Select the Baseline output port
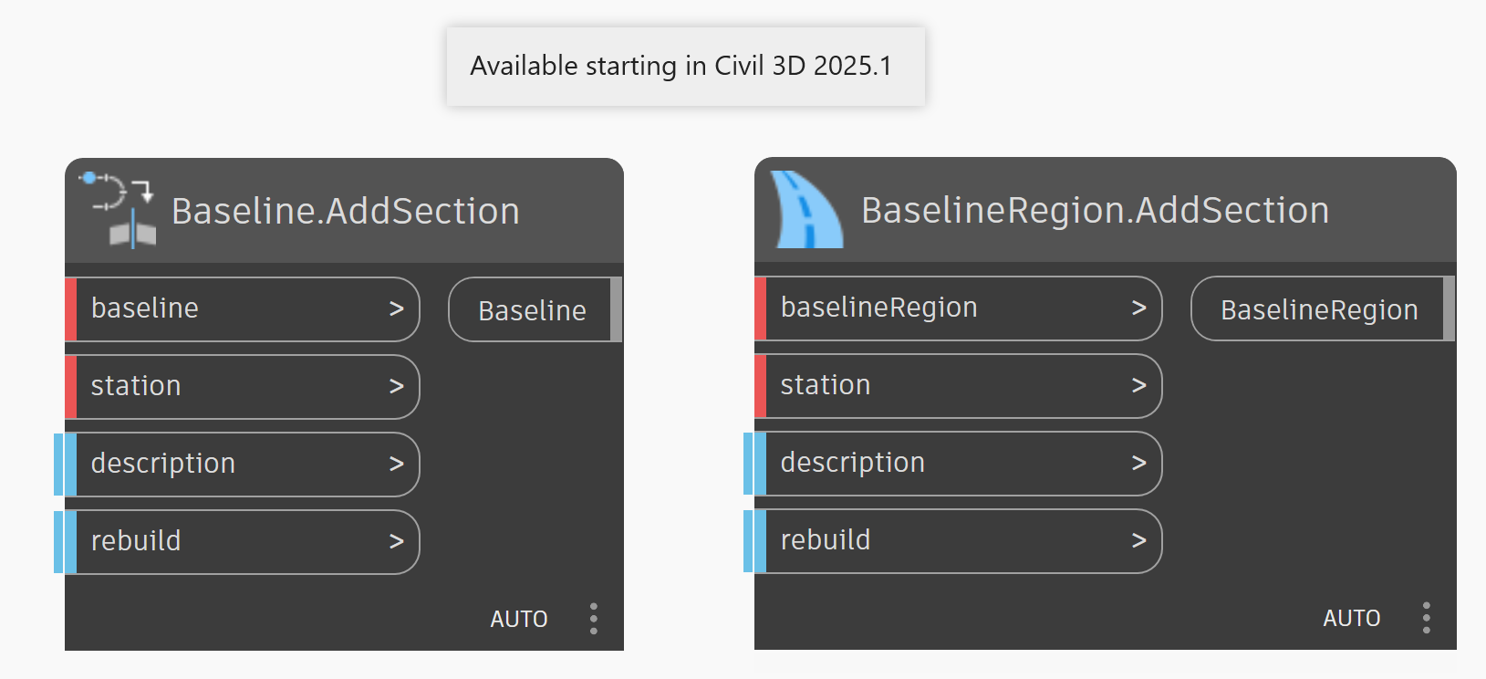The image size is (1486, 679). (x=532, y=310)
